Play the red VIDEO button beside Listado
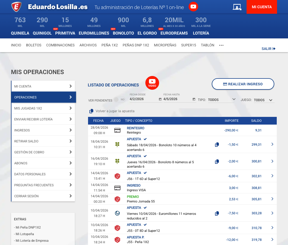Screen dimensions: 288x245 tap(152, 83)
